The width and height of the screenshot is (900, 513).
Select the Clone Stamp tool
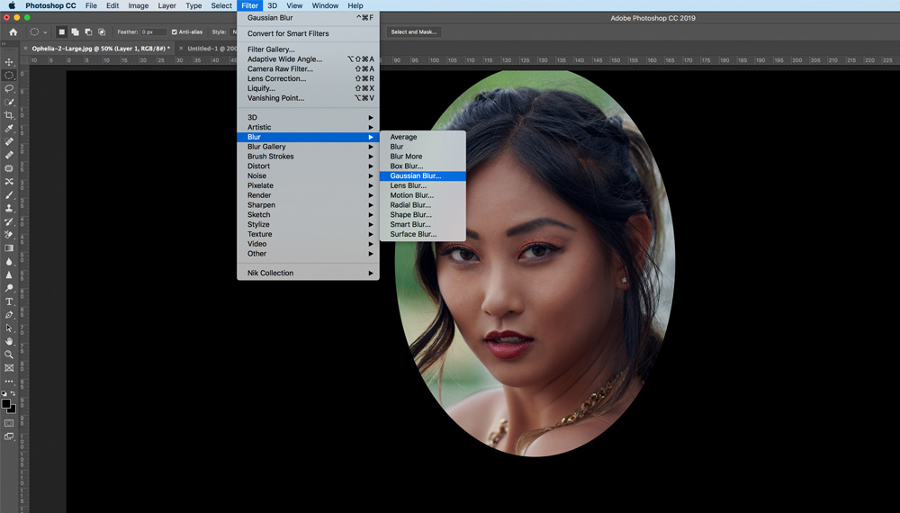(9, 208)
